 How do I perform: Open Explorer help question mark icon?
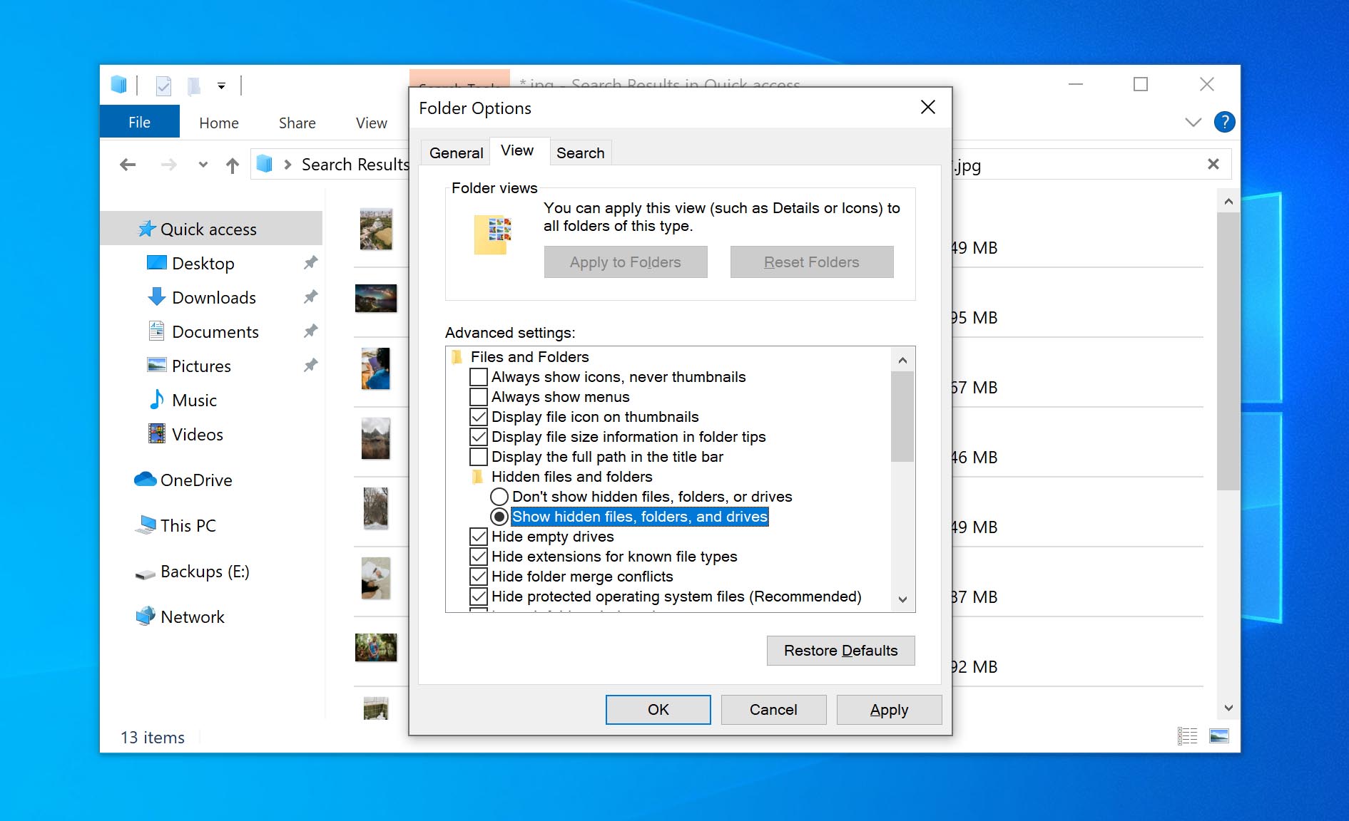click(1224, 122)
